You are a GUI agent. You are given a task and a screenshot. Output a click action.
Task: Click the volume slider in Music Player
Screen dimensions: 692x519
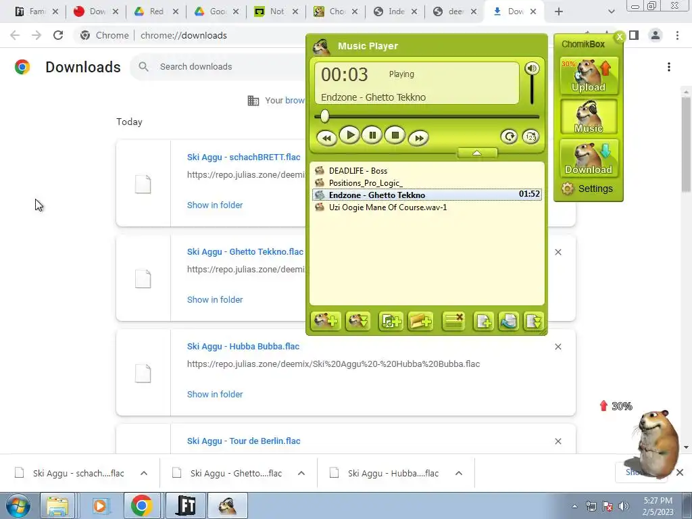(532, 91)
